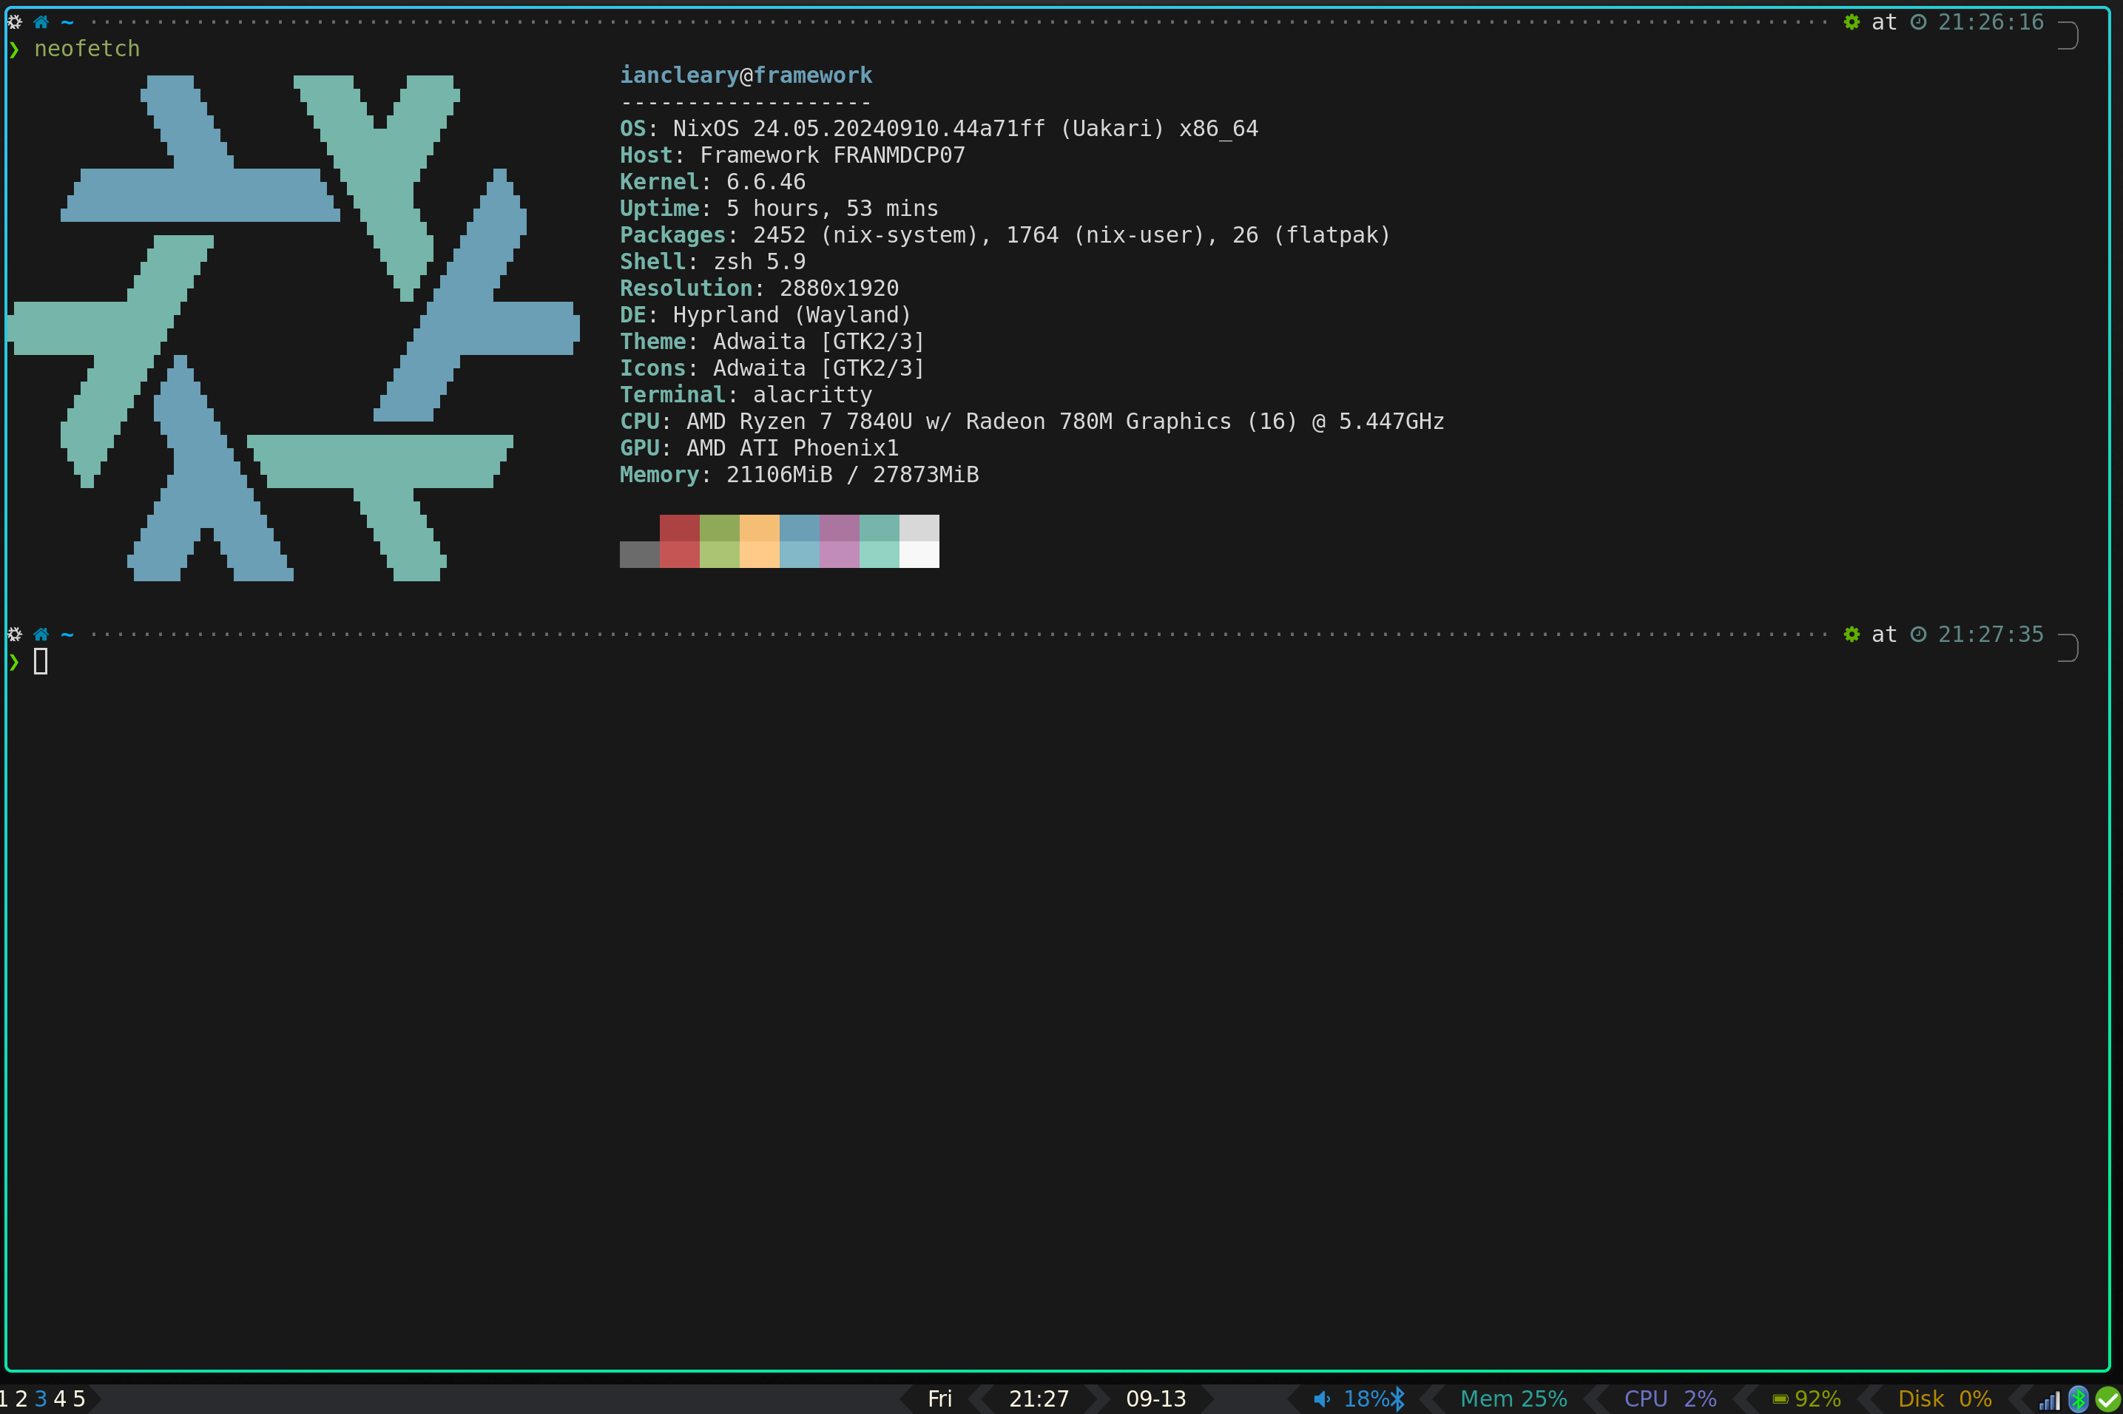
Task: Click the Theme Adwaita line
Action: pos(772,342)
